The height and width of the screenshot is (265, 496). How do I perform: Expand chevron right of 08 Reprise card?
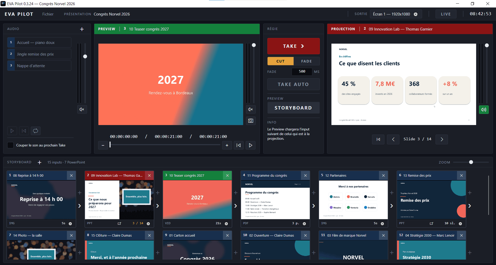pos(80,206)
